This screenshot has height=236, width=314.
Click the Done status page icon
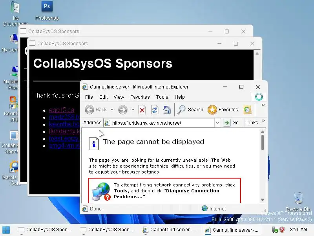point(85,209)
